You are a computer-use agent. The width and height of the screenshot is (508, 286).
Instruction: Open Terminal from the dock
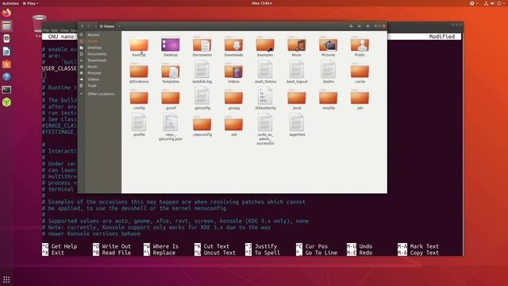point(6,90)
